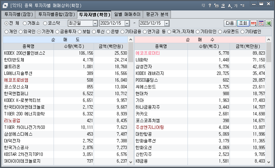Image resolution: width=275 pixels, height=168 pixels.
Task: Click the net-buy list scroll down arrow
Action: pos(269,162)
